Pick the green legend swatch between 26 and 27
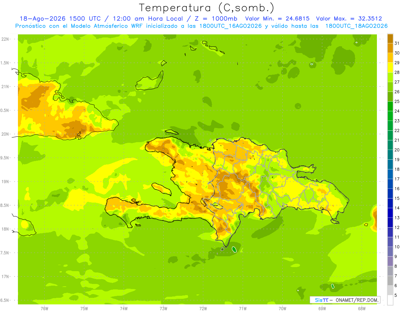The width and height of the screenshot is (406, 313). [x=390, y=87]
